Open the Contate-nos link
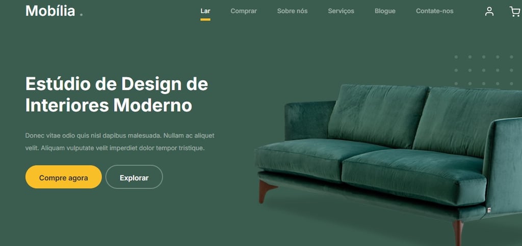 pos(434,11)
